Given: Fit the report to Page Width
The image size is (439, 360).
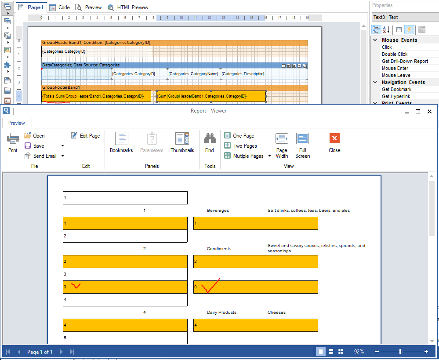Looking at the screenshot, I should click(x=282, y=145).
